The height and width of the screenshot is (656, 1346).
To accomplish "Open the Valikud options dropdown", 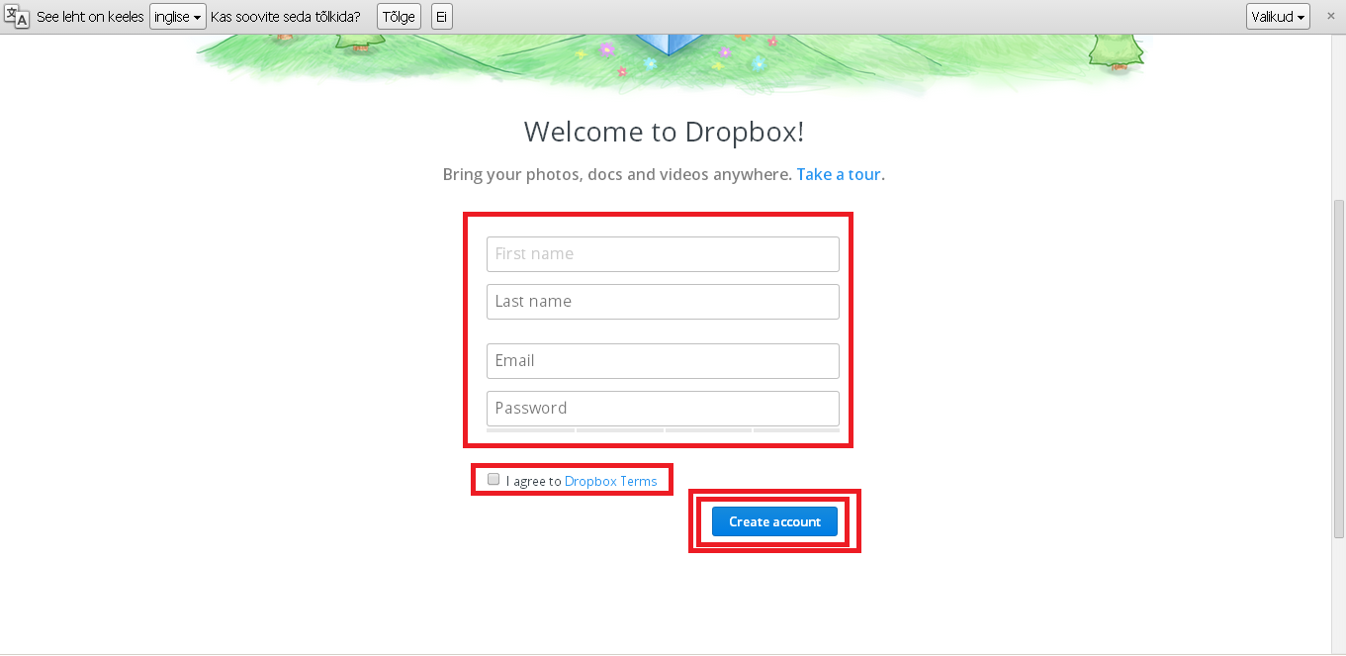I will click(x=1279, y=17).
